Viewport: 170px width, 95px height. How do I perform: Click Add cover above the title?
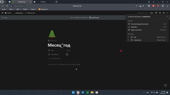pos(52,41)
